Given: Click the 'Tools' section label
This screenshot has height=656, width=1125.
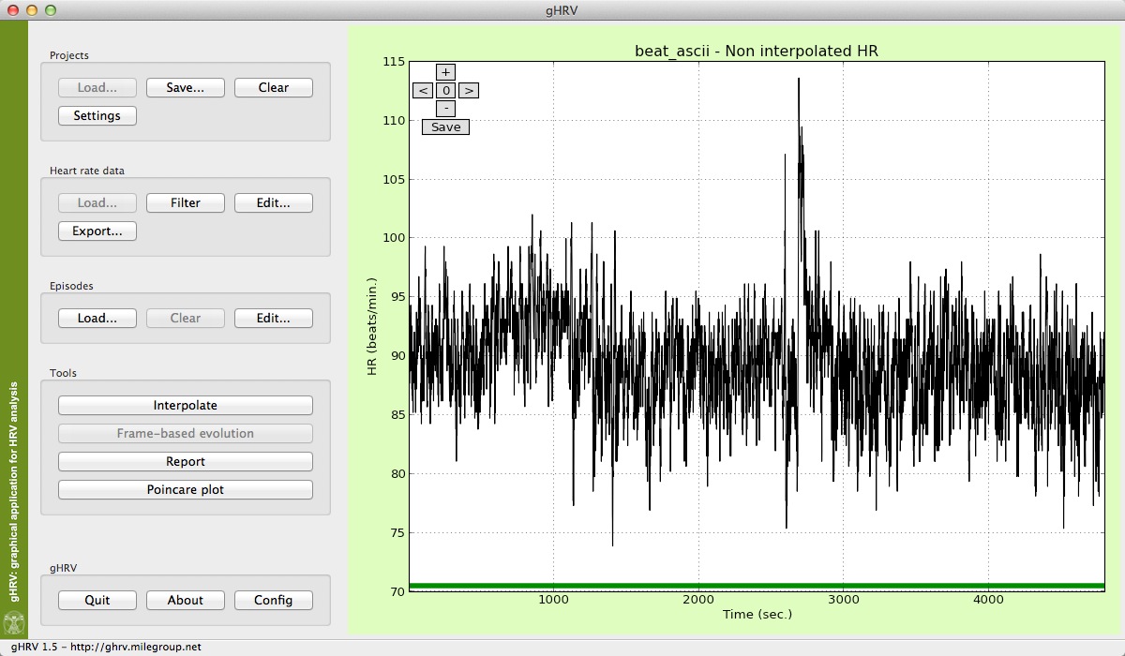Looking at the screenshot, I should point(63,373).
